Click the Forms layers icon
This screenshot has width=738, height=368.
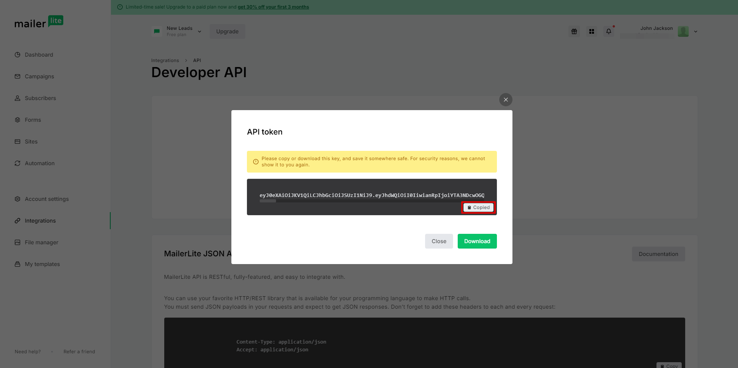17,120
